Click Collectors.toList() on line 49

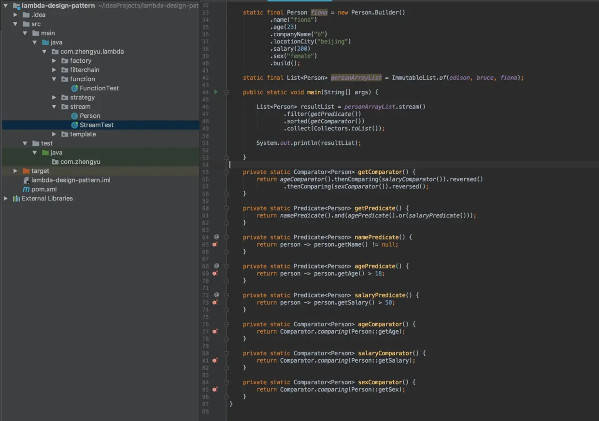point(346,128)
